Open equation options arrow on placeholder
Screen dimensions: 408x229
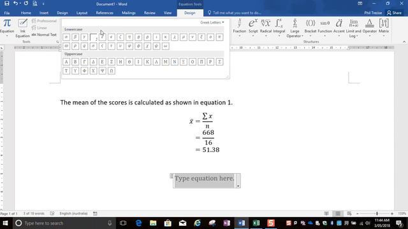coord(238,186)
